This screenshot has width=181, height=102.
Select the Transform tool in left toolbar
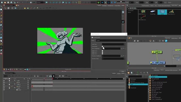tap(1, 47)
